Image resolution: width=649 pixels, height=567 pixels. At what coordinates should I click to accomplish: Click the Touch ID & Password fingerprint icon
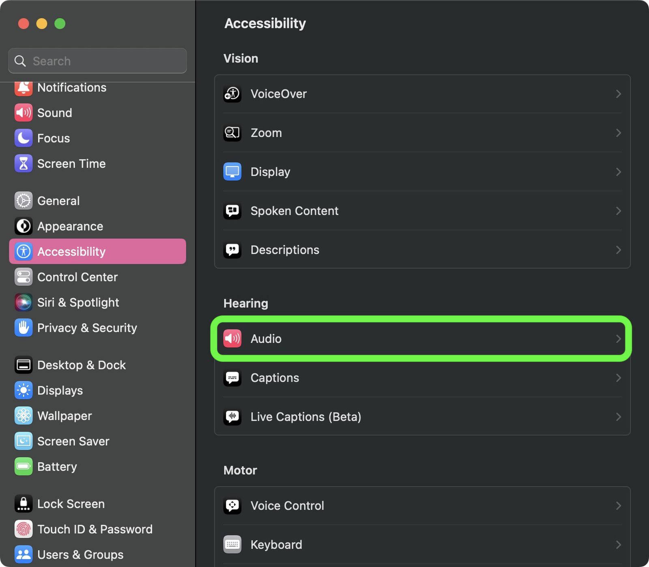(x=24, y=529)
